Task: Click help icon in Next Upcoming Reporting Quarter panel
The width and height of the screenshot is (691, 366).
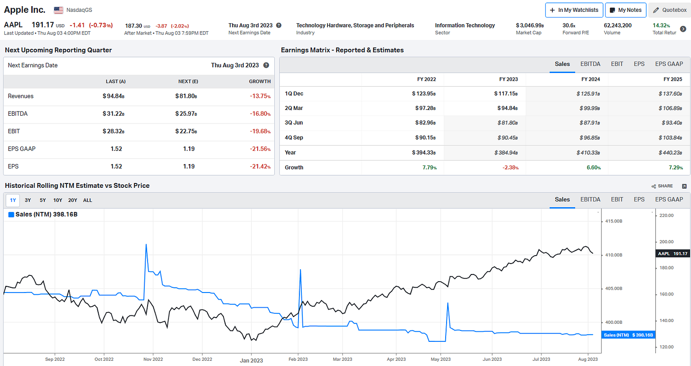Action: coord(266,65)
